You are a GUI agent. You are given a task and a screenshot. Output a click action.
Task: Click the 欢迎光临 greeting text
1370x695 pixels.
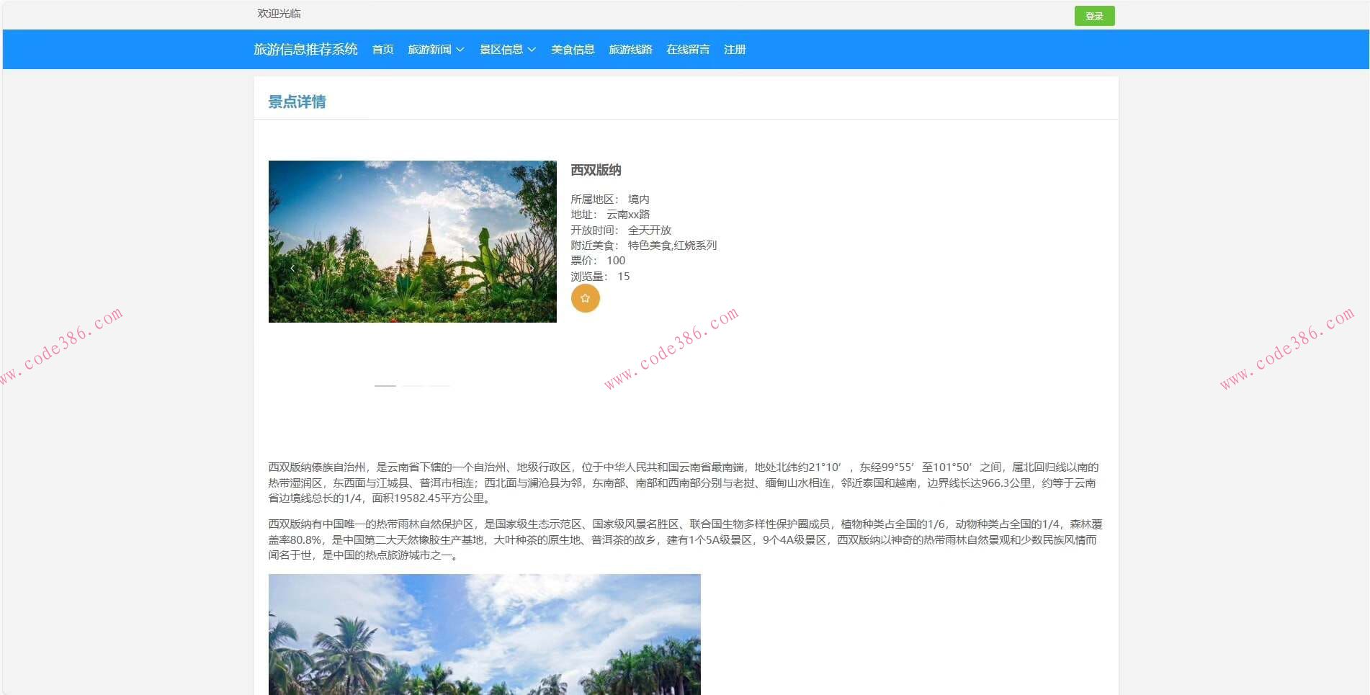pyautogui.click(x=277, y=13)
